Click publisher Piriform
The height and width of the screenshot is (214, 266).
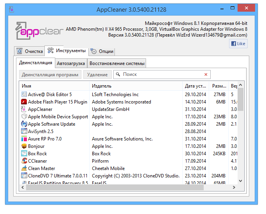(x=100, y=161)
